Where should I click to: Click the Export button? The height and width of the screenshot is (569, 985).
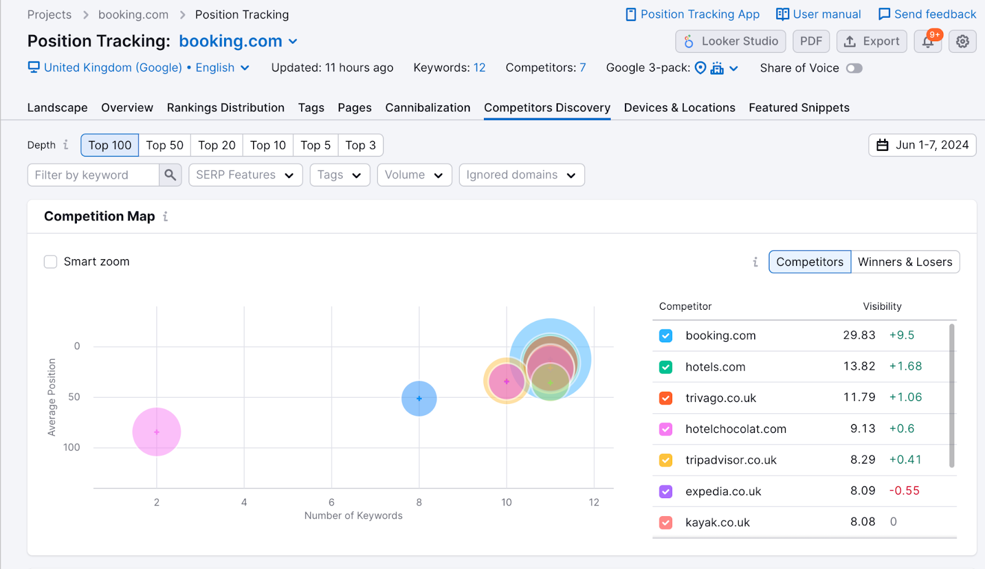click(x=871, y=41)
